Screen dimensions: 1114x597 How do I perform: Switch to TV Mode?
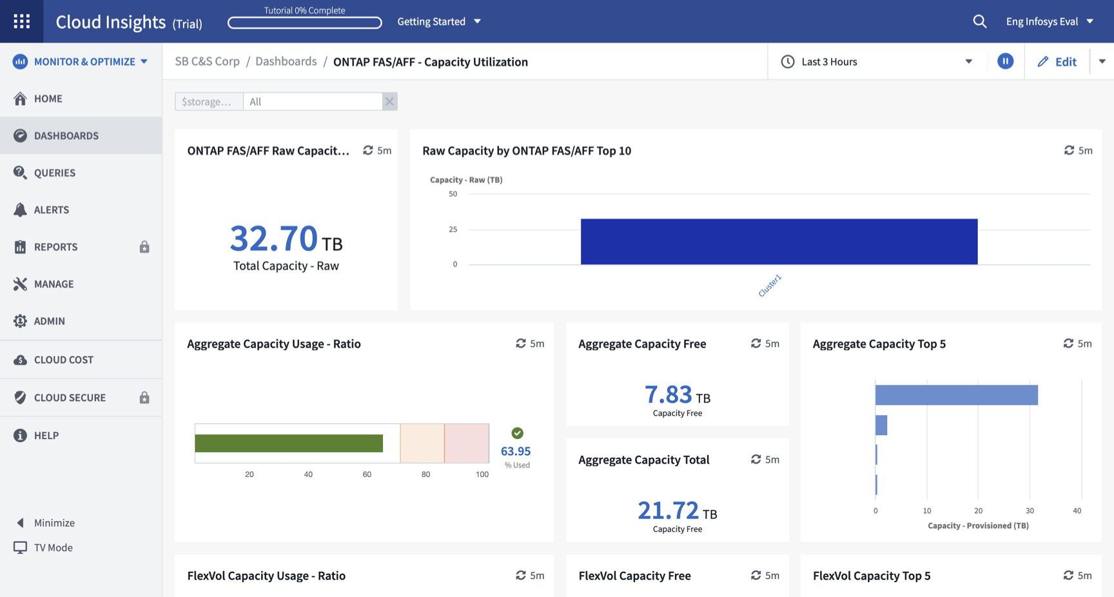click(x=43, y=547)
